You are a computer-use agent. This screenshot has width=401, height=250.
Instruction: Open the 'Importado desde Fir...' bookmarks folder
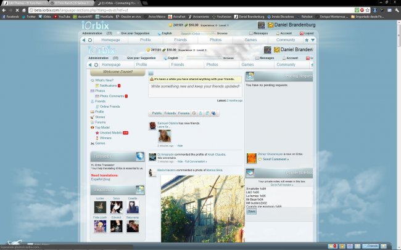[367, 17]
